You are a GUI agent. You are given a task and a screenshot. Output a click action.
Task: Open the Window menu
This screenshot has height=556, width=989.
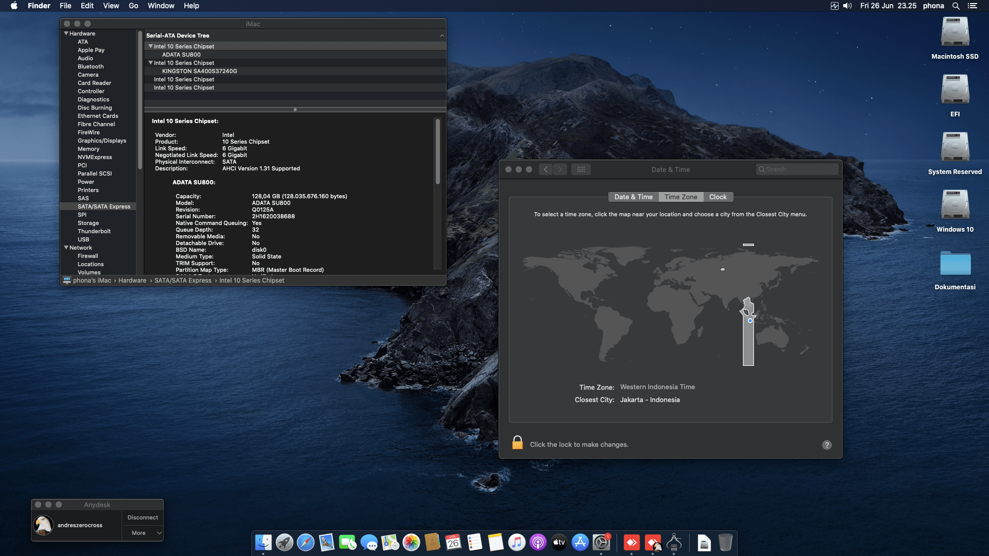click(x=161, y=6)
